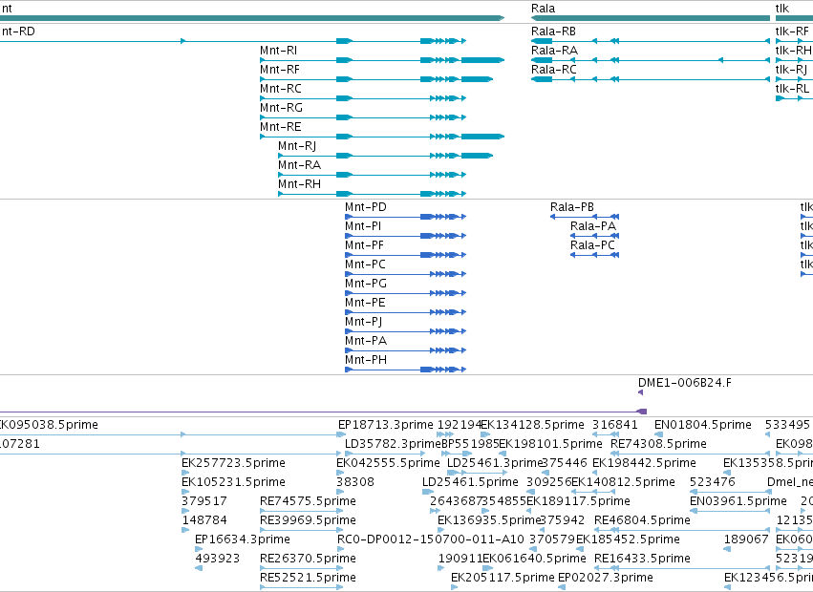Select EST label RE74575.5prime
Screen dimensions: 813x592
[308, 501]
